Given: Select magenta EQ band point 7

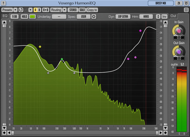Looking at the screenshot, I should click(140, 31).
